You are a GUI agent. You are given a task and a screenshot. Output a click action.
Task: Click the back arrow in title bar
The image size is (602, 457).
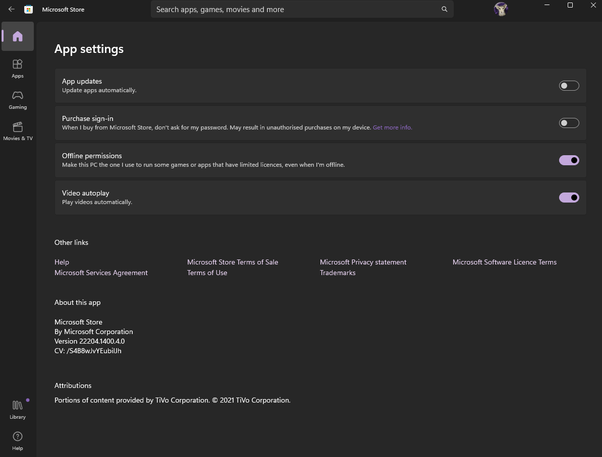(x=12, y=9)
